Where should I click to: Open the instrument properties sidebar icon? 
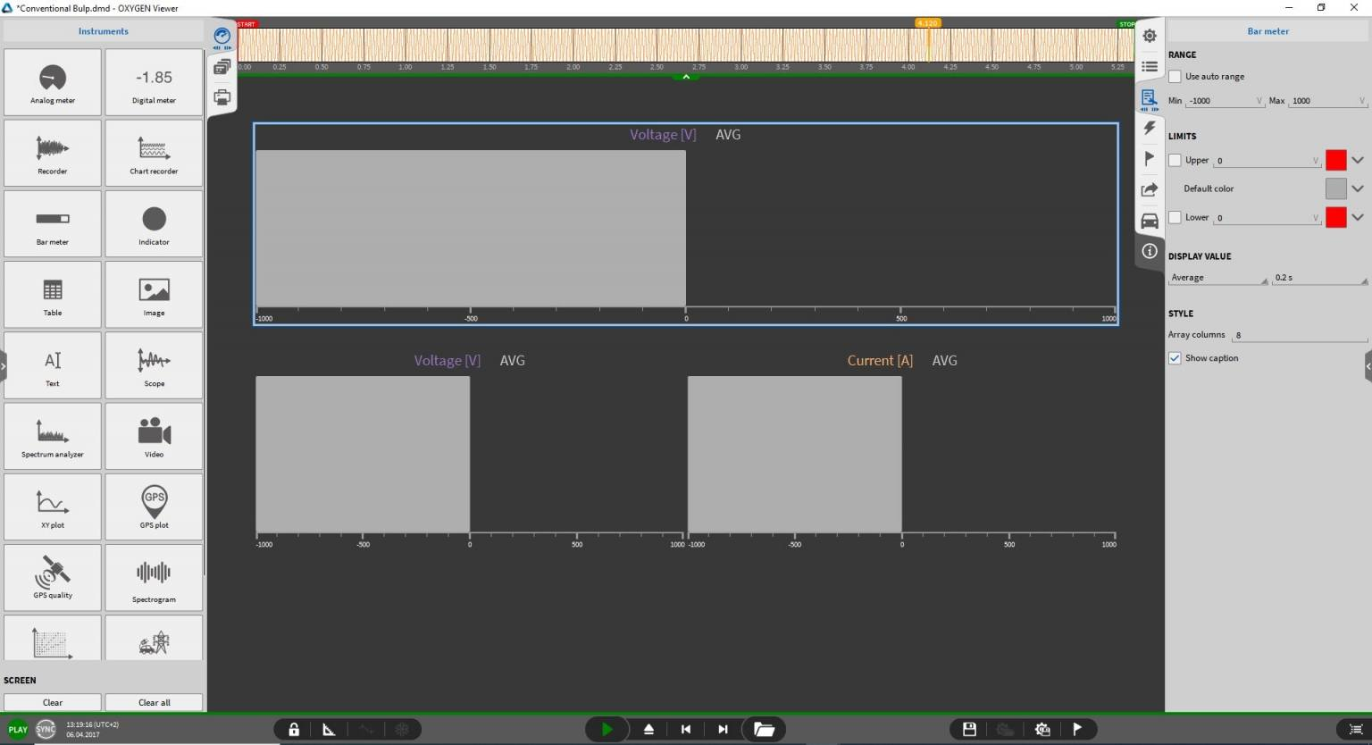point(1150,98)
